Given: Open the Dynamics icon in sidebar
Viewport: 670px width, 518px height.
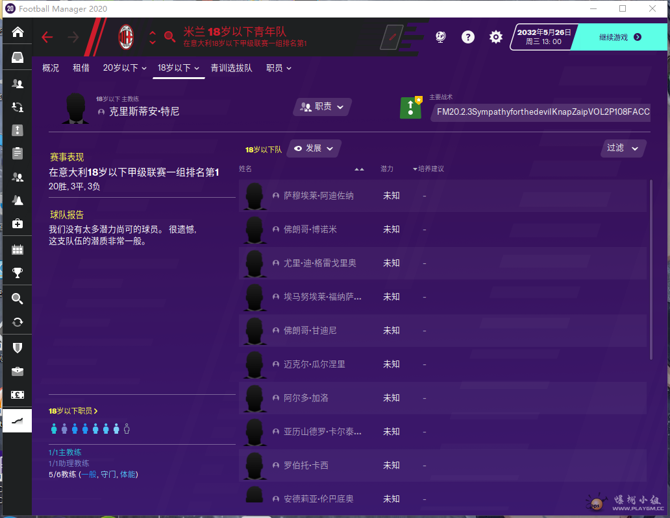Looking at the screenshot, I should [18, 107].
